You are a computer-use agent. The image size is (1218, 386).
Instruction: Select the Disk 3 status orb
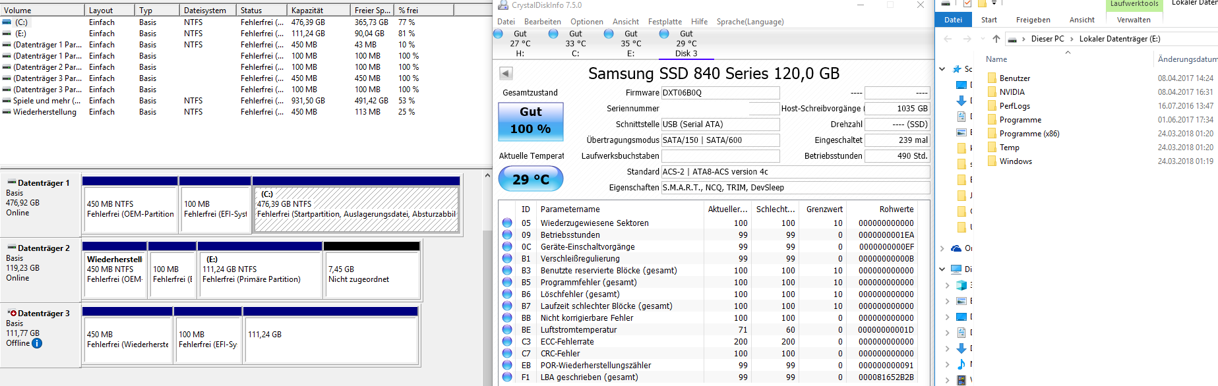point(664,34)
